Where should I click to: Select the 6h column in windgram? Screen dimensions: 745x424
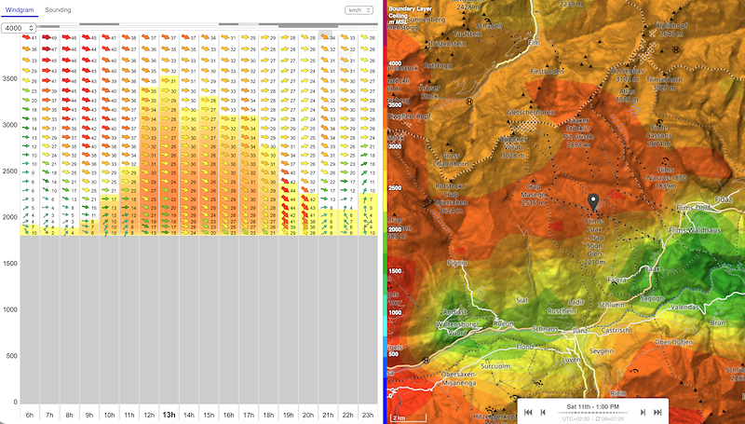click(x=30, y=414)
